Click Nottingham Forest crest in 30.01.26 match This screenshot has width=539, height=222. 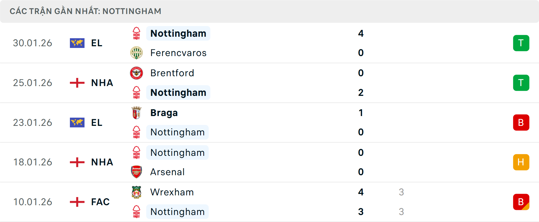tap(136, 33)
